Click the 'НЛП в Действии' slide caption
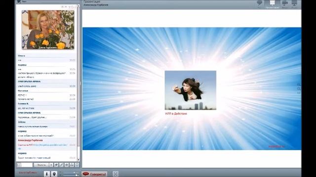 click(176, 114)
